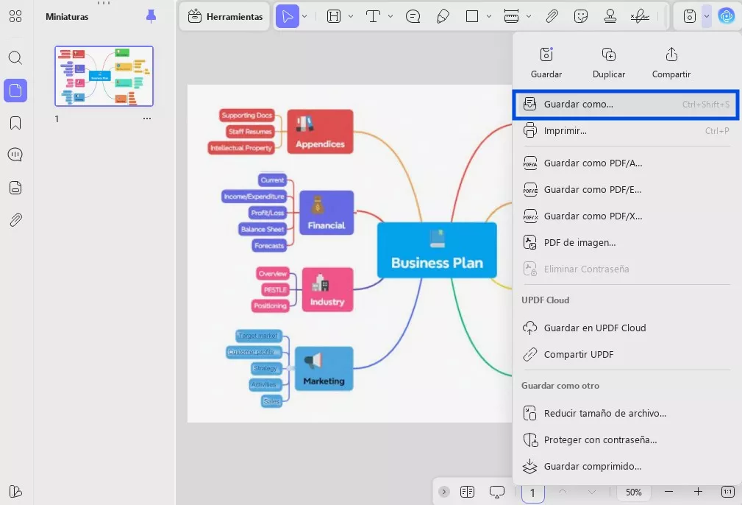The width and height of the screenshot is (742, 505).
Task: Zoom in with the plus button
Action: click(698, 492)
